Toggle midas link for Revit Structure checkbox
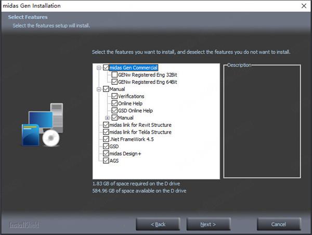 point(106,125)
